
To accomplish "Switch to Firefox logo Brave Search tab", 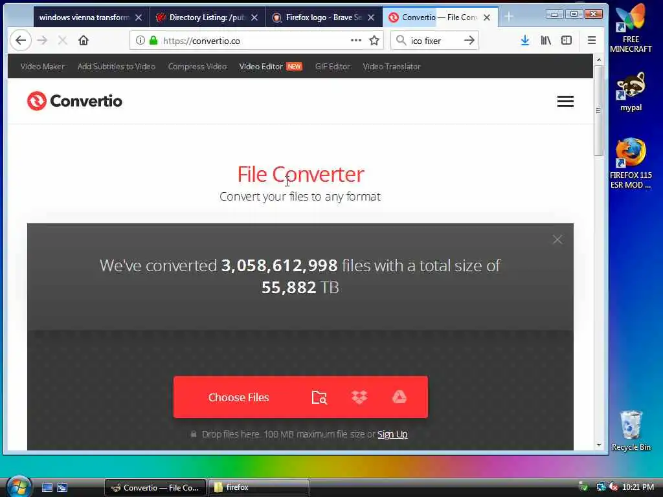I will click(x=317, y=17).
